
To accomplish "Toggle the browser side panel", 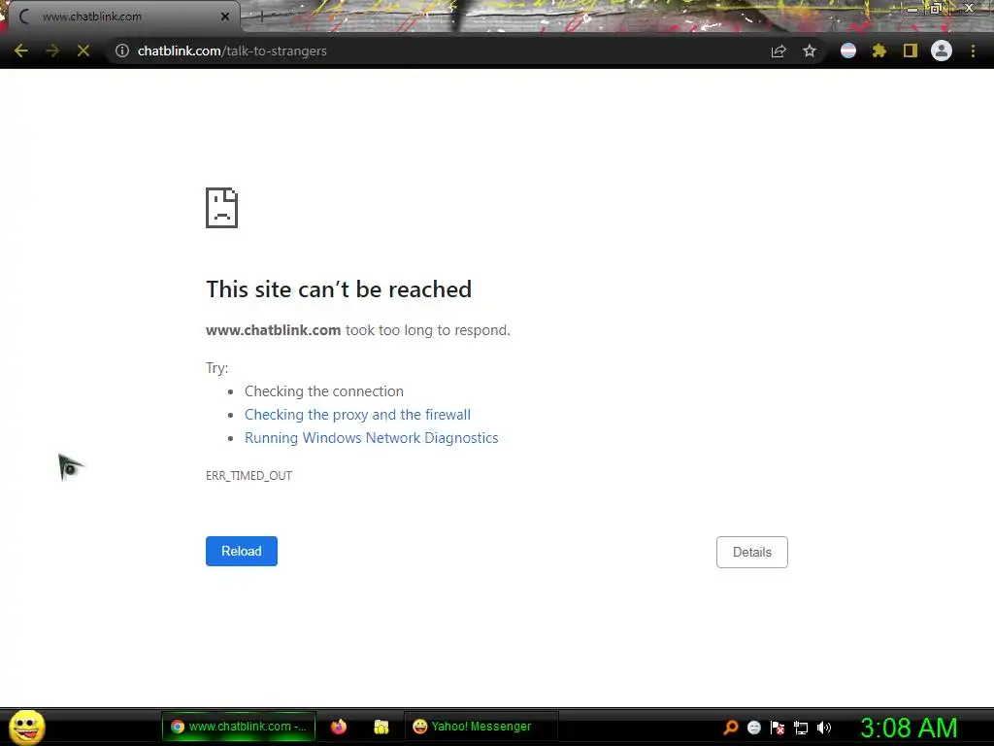I will pos(911,51).
